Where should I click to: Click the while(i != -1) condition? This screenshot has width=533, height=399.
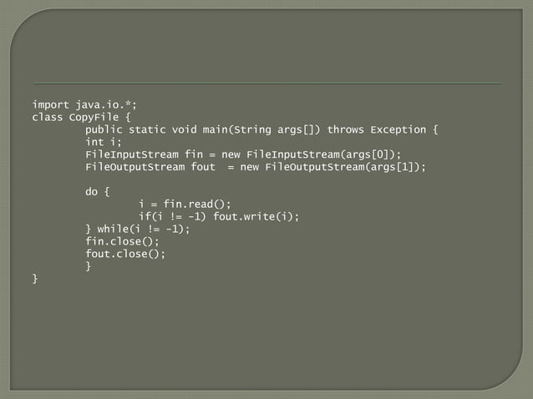pos(140,229)
